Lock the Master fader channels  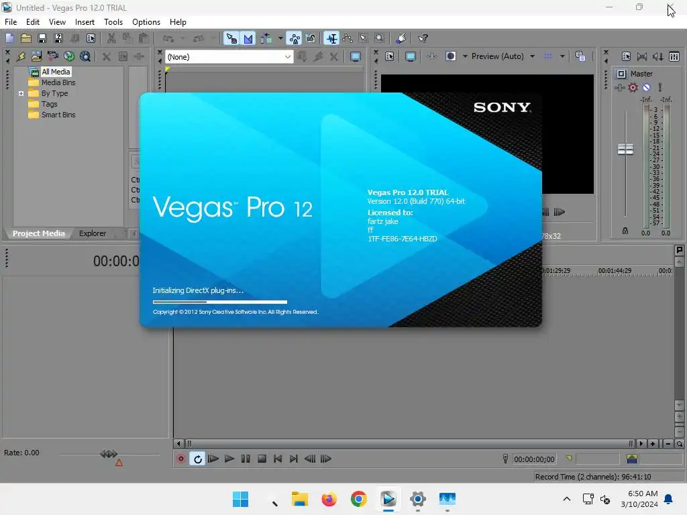point(625,231)
